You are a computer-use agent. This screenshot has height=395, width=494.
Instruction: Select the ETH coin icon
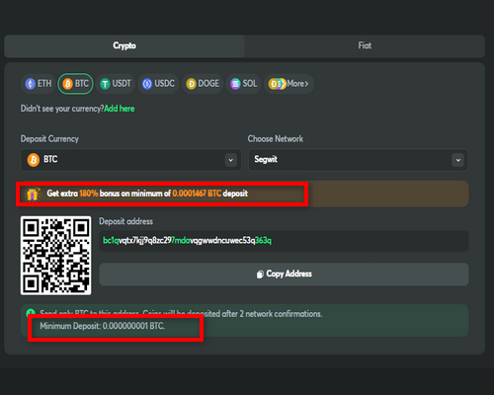pos(31,84)
